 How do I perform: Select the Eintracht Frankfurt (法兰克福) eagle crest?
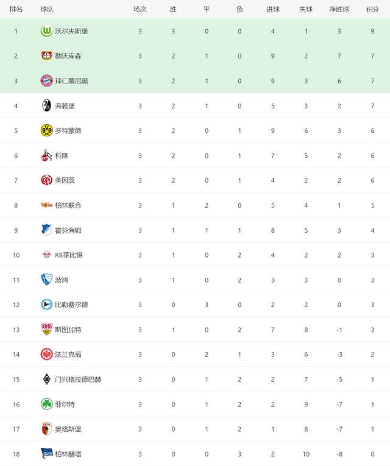46,355
